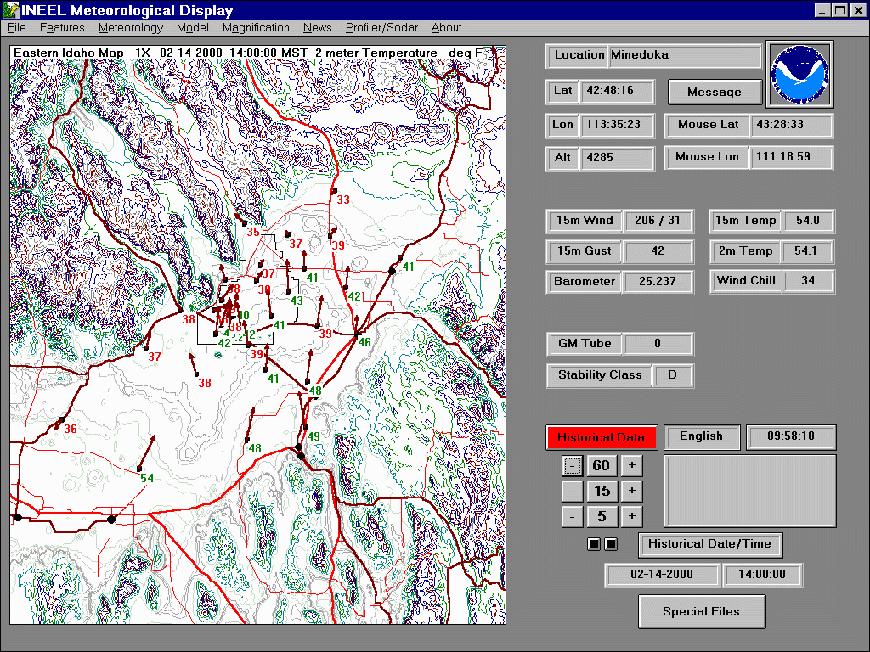
Task: Open the Magnification menu
Action: (256, 28)
